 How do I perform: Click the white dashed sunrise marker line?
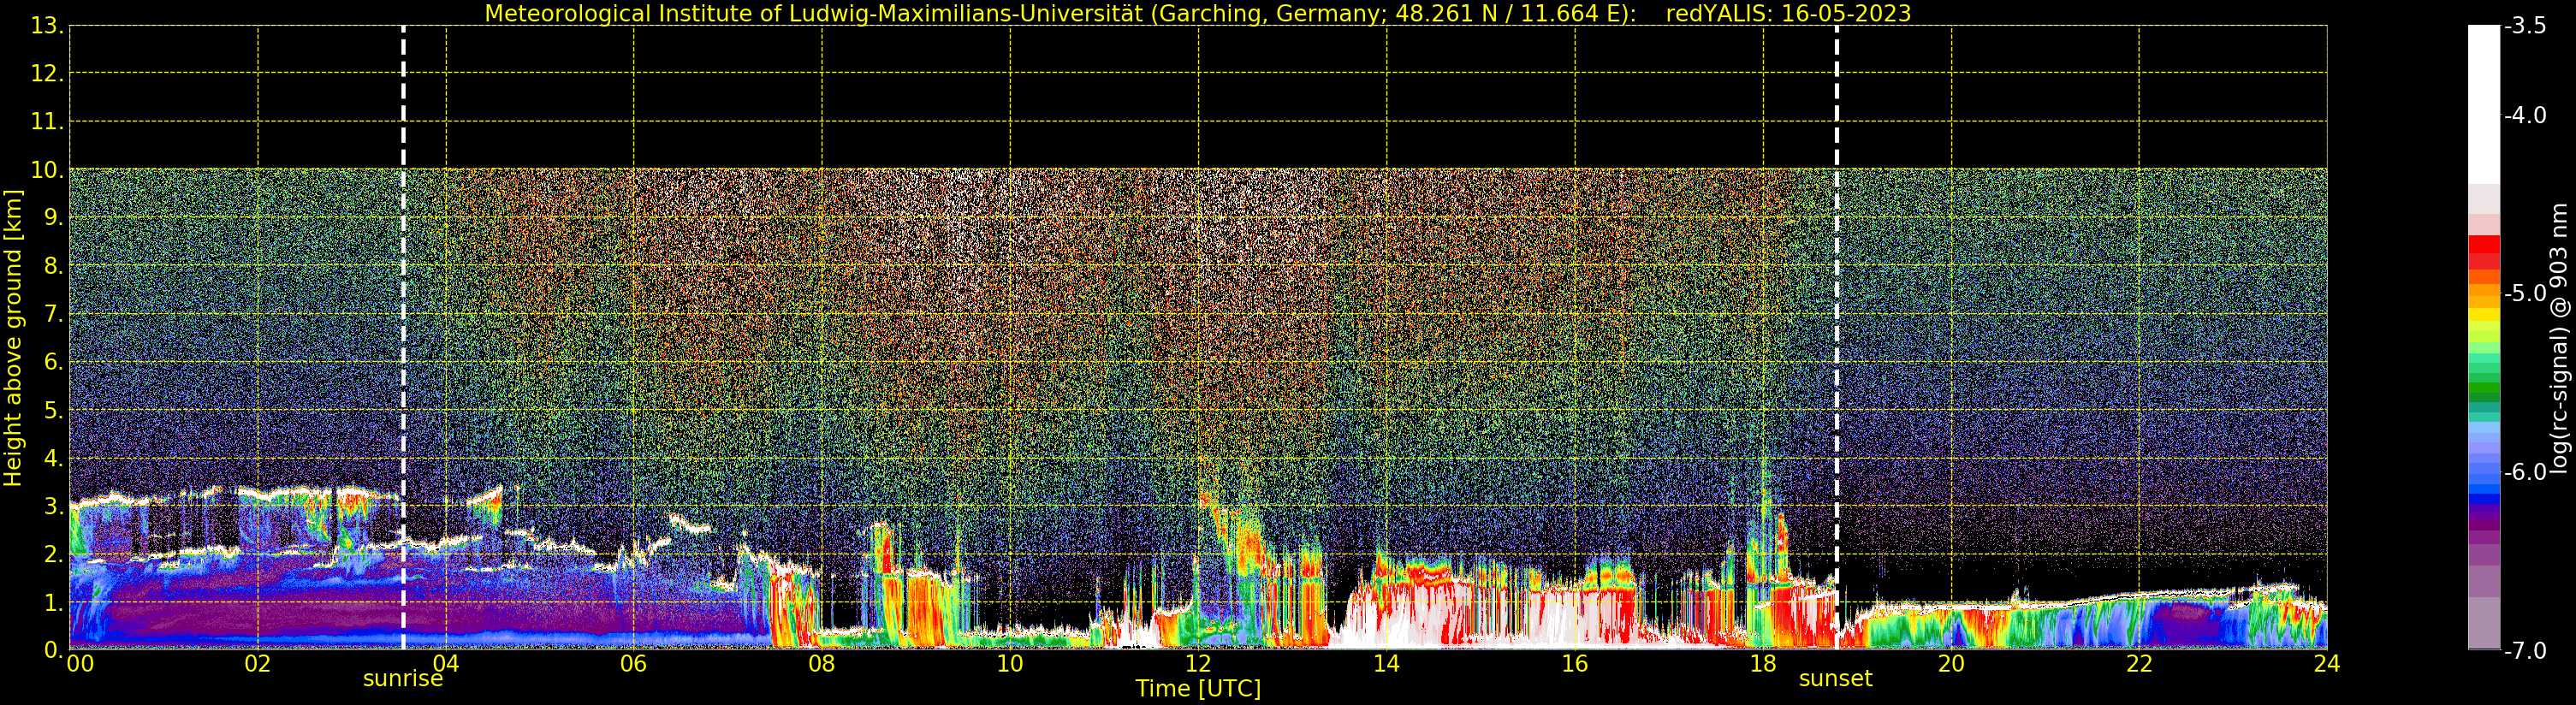tap(403, 338)
